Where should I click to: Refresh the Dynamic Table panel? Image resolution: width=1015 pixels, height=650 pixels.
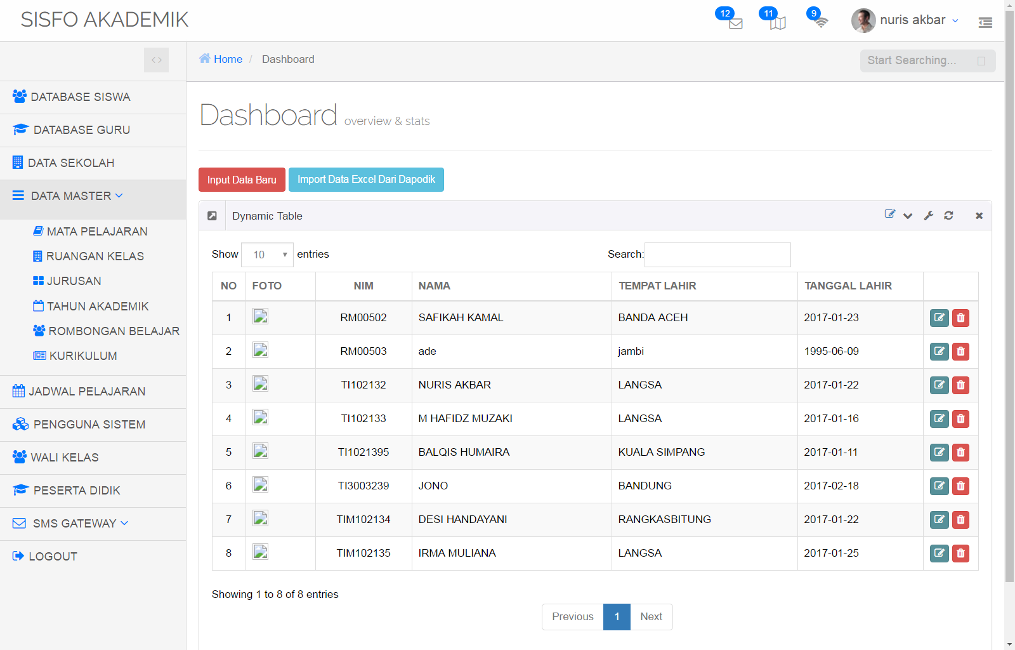(x=948, y=216)
